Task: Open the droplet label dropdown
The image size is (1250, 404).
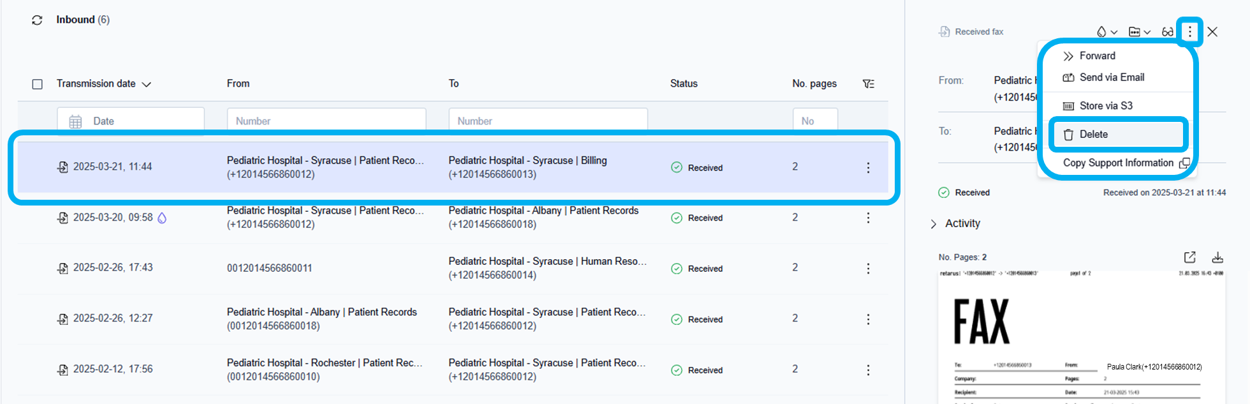Action: click(1107, 32)
